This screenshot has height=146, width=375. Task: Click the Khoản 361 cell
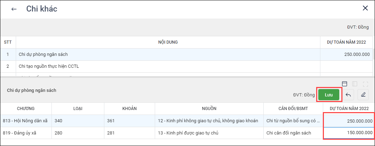coord(130,121)
